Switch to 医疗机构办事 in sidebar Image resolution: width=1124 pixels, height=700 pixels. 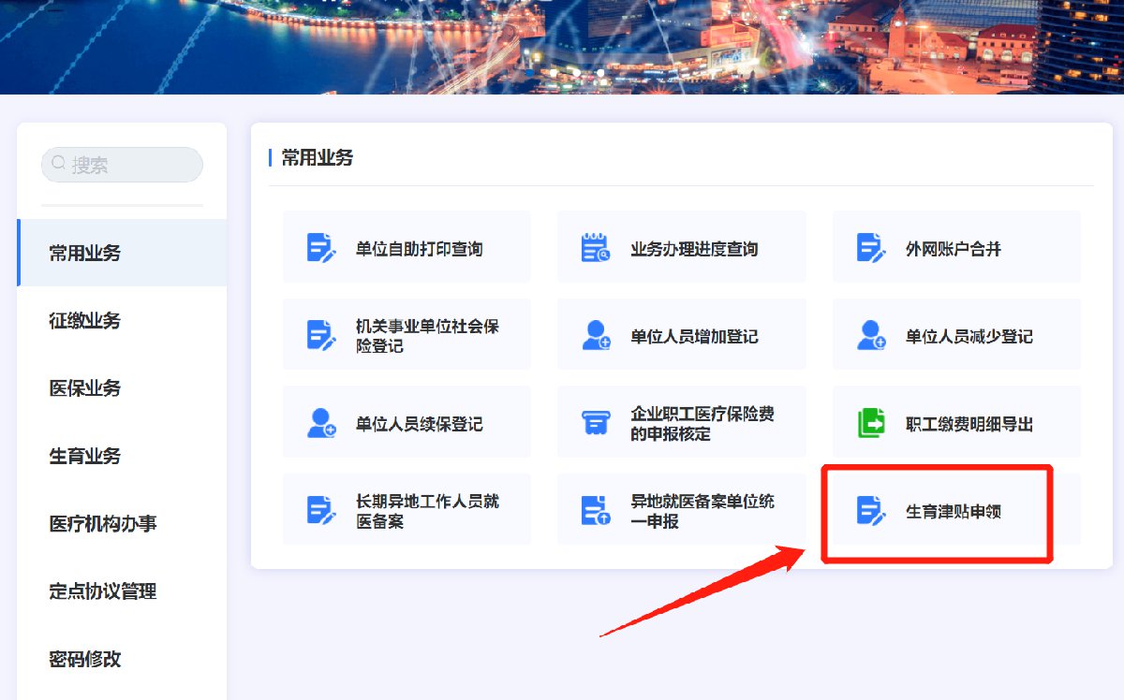pyautogui.click(x=103, y=524)
